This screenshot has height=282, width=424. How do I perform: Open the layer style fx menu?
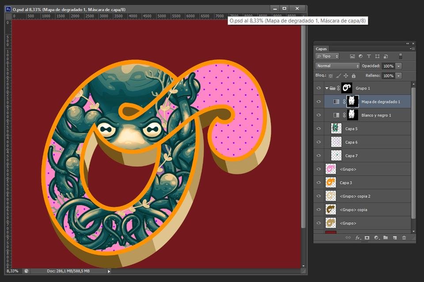coord(358,238)
